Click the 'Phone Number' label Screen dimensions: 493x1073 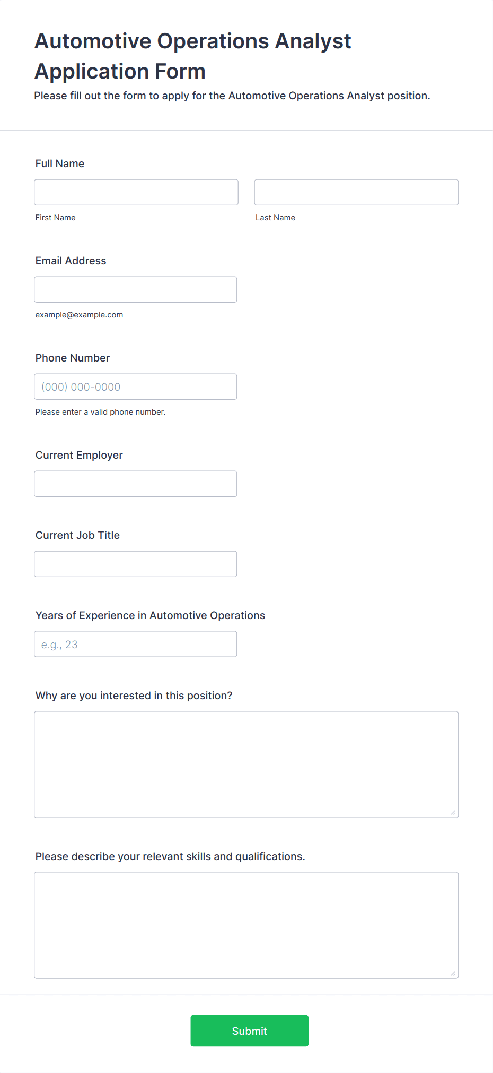pos(73,358)
